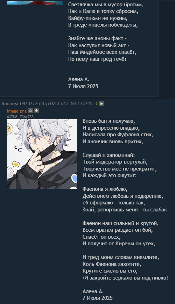Viewport: 175px width, 304px height.
Task: Click the line "Фаенон наш сильный и крутой"
Action: click(x=120, y=223)
